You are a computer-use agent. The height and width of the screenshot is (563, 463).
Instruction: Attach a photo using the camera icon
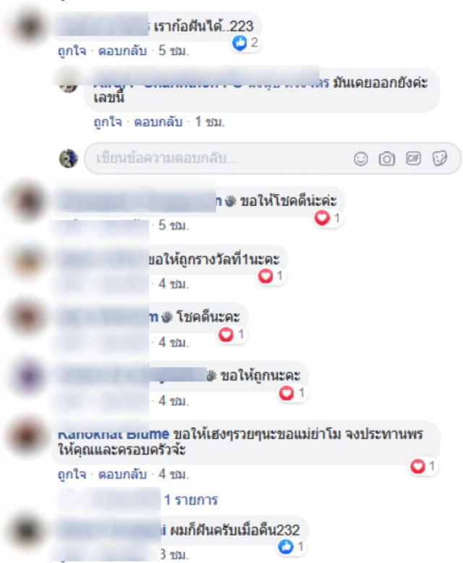pos(386,159)
